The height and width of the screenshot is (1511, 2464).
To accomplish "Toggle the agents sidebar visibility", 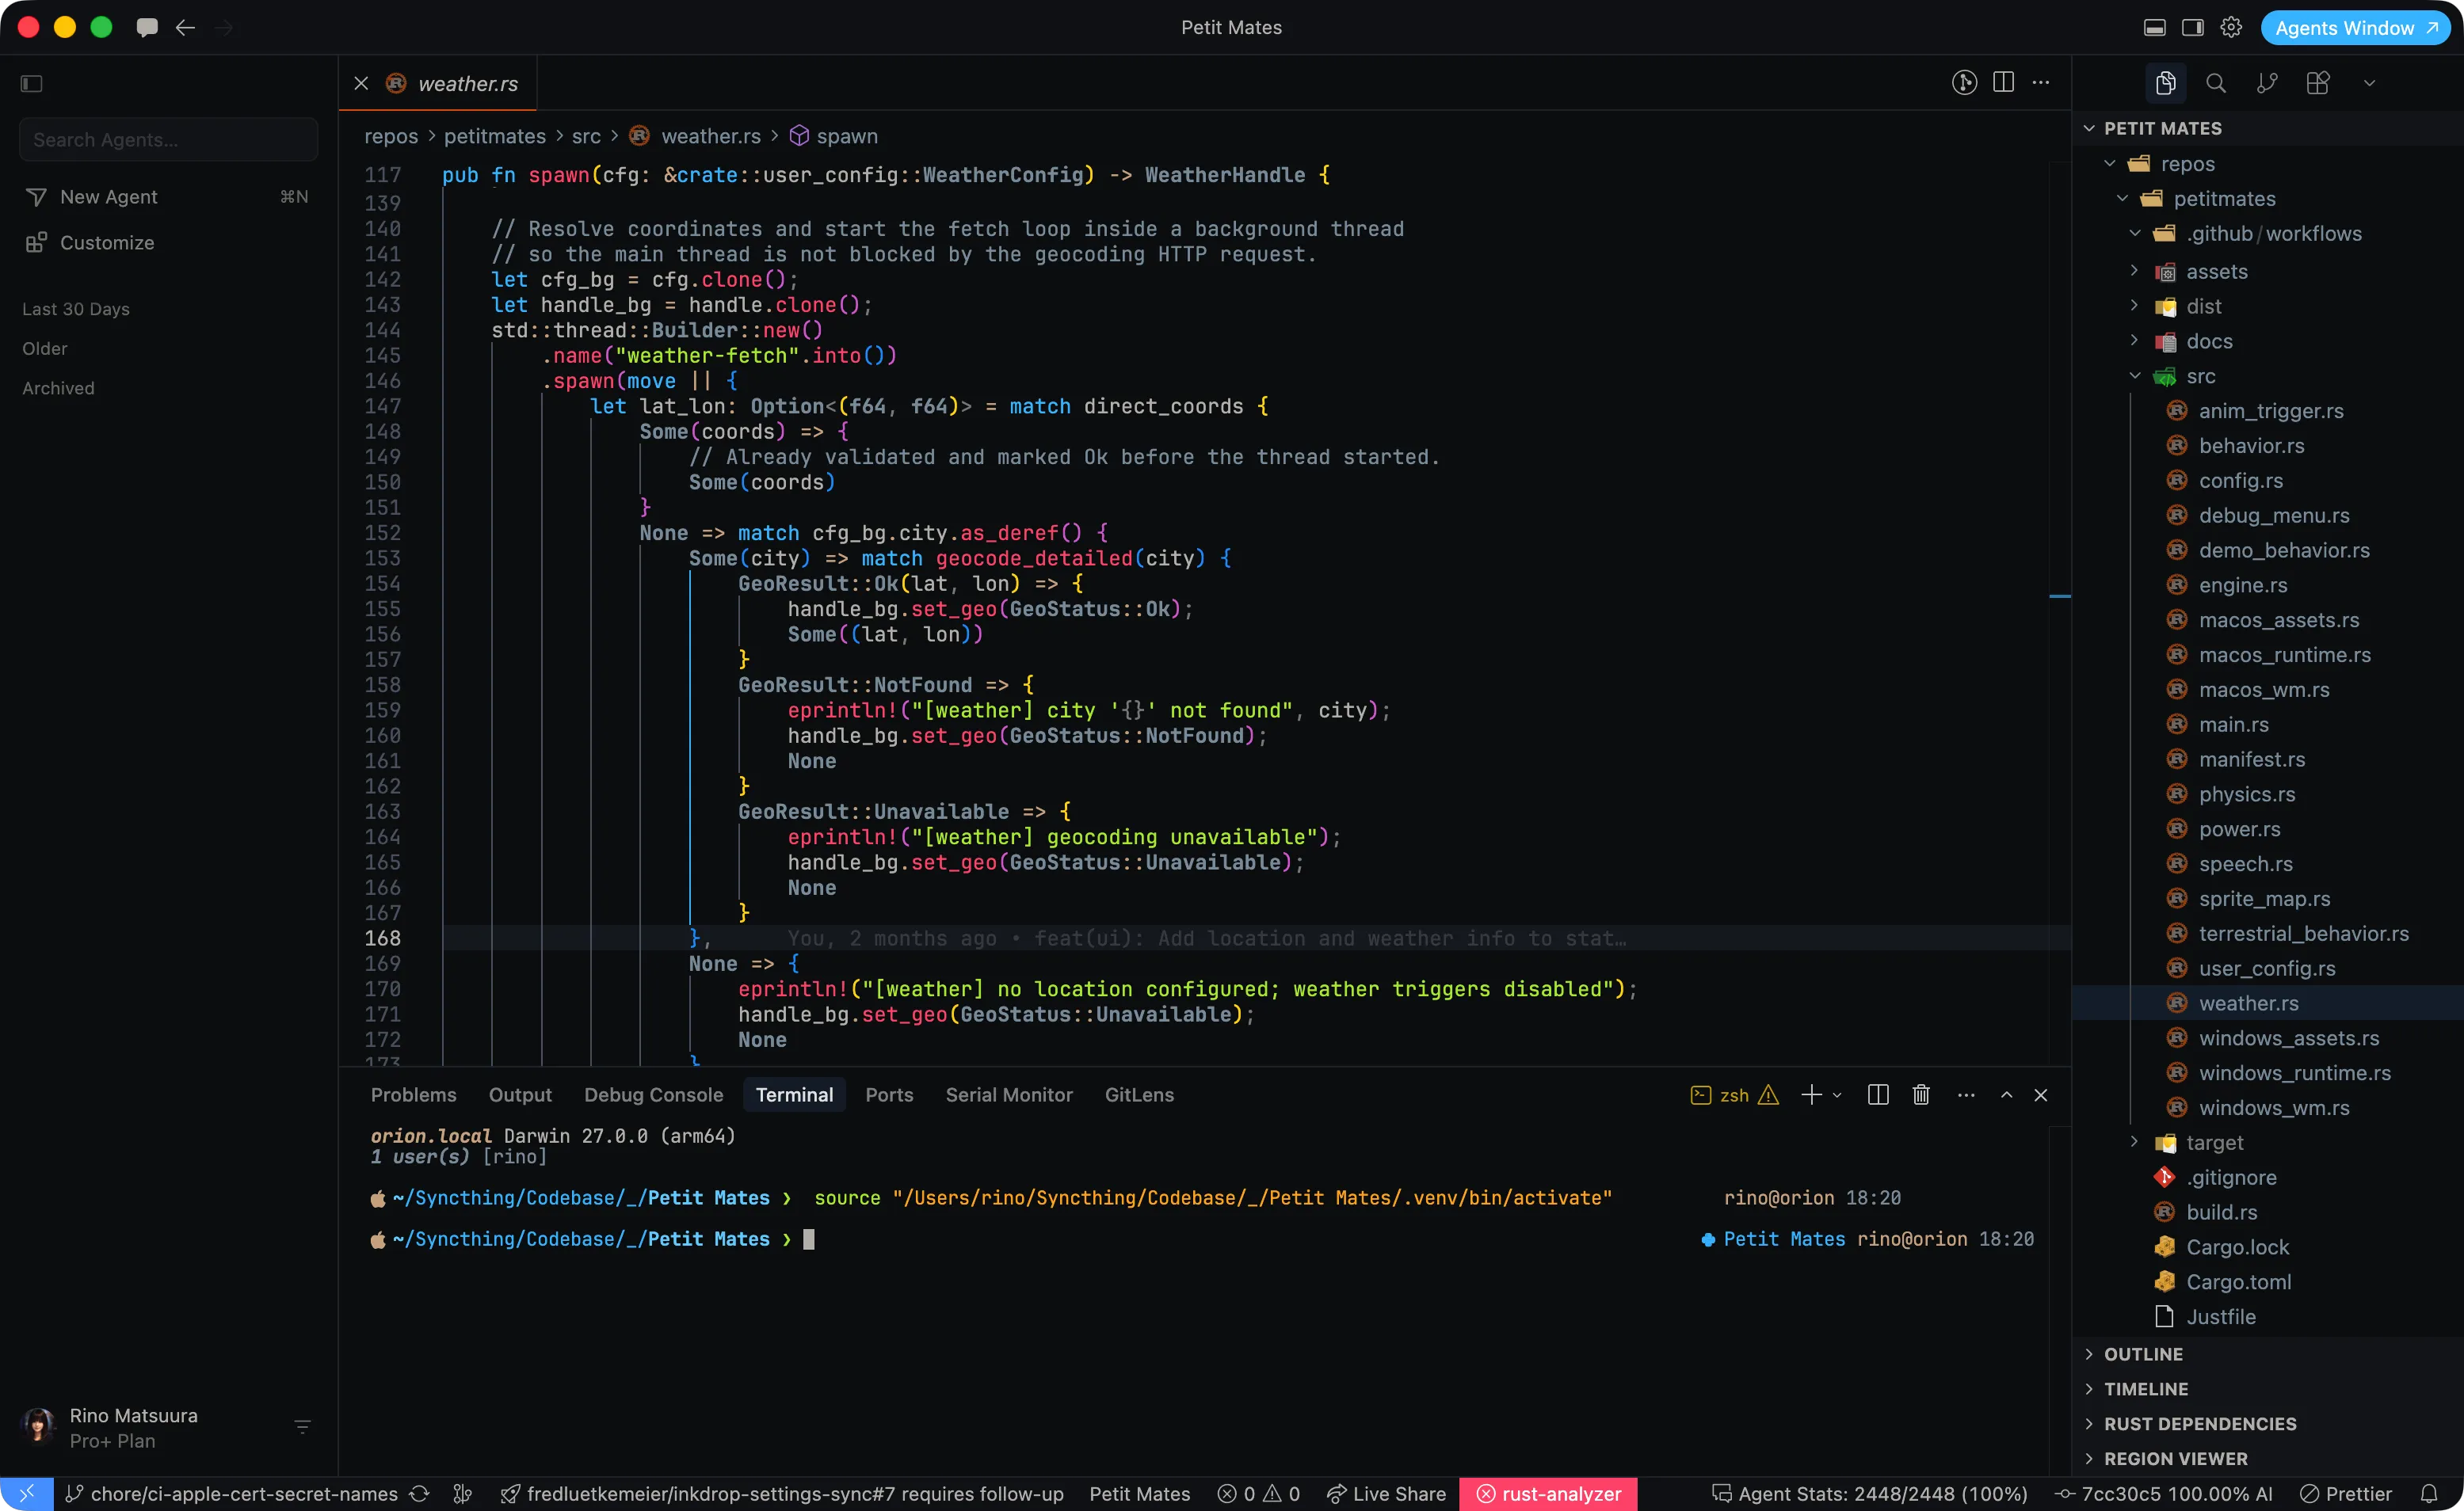I will click(32, 83).
